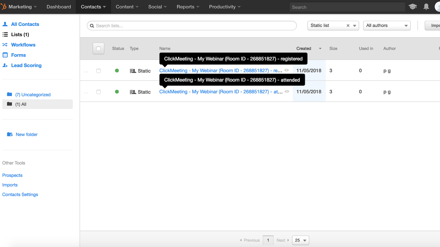
Task: Click the Name column header
Action: coord(165,48)
